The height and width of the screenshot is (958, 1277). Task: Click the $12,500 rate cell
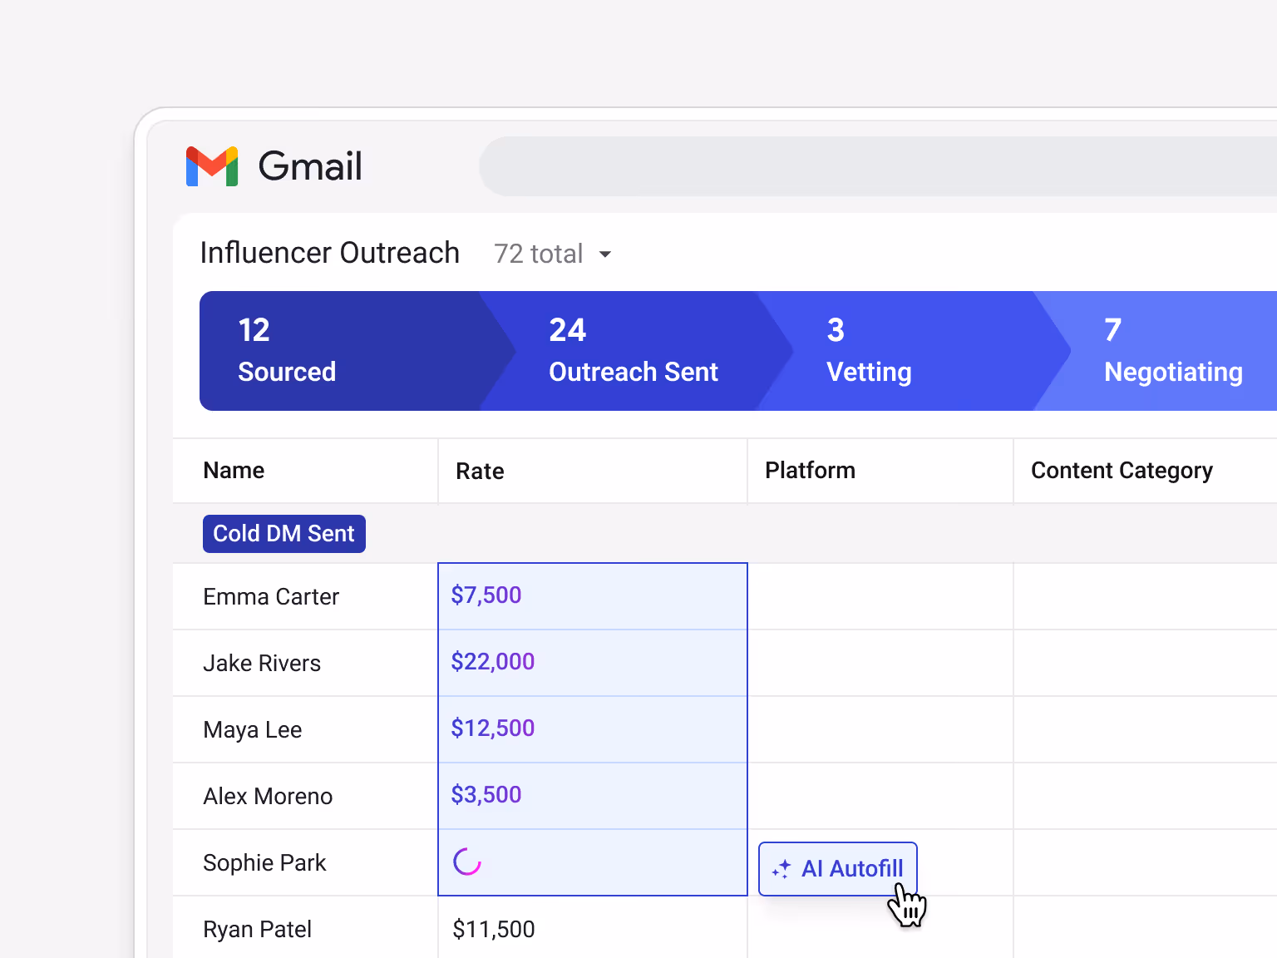point(593,729)
